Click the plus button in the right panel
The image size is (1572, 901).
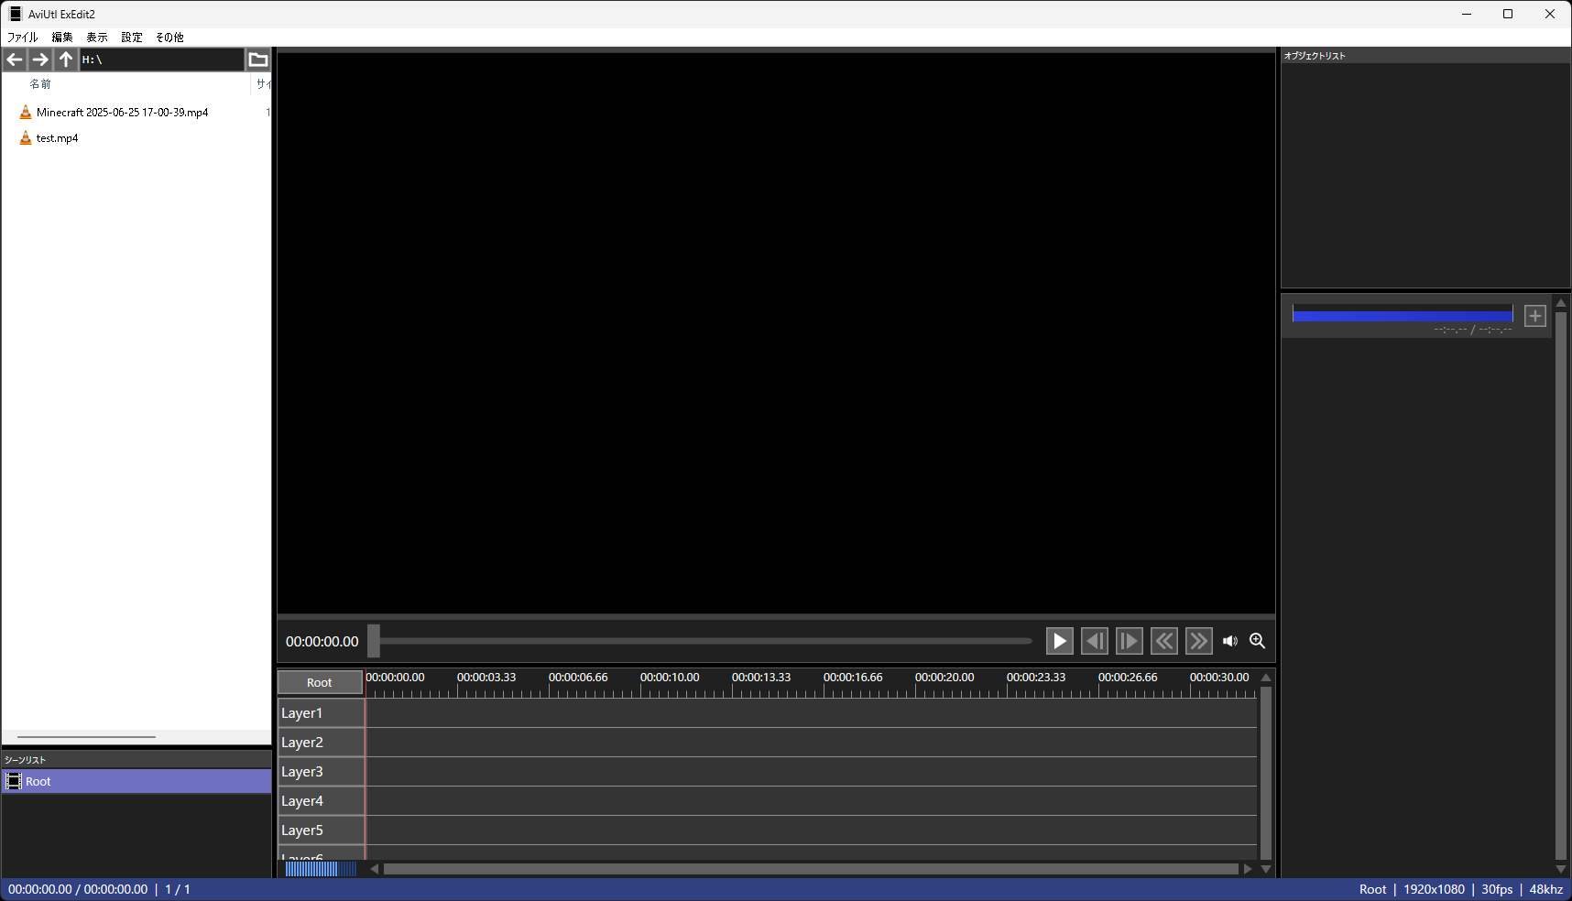tap(1535, 316)
